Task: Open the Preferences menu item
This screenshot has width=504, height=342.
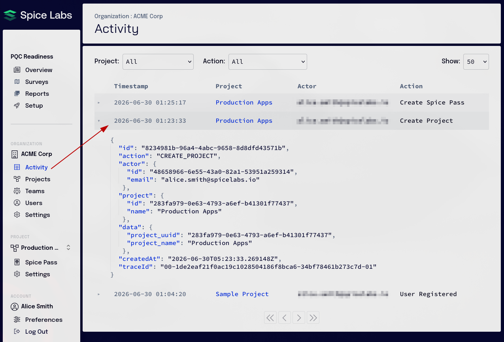Action: pyautogui.click(x=44, y=320)
